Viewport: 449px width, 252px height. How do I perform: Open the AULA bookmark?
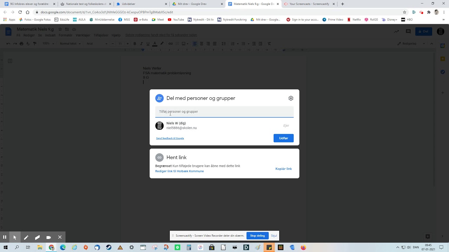[79, 20]
